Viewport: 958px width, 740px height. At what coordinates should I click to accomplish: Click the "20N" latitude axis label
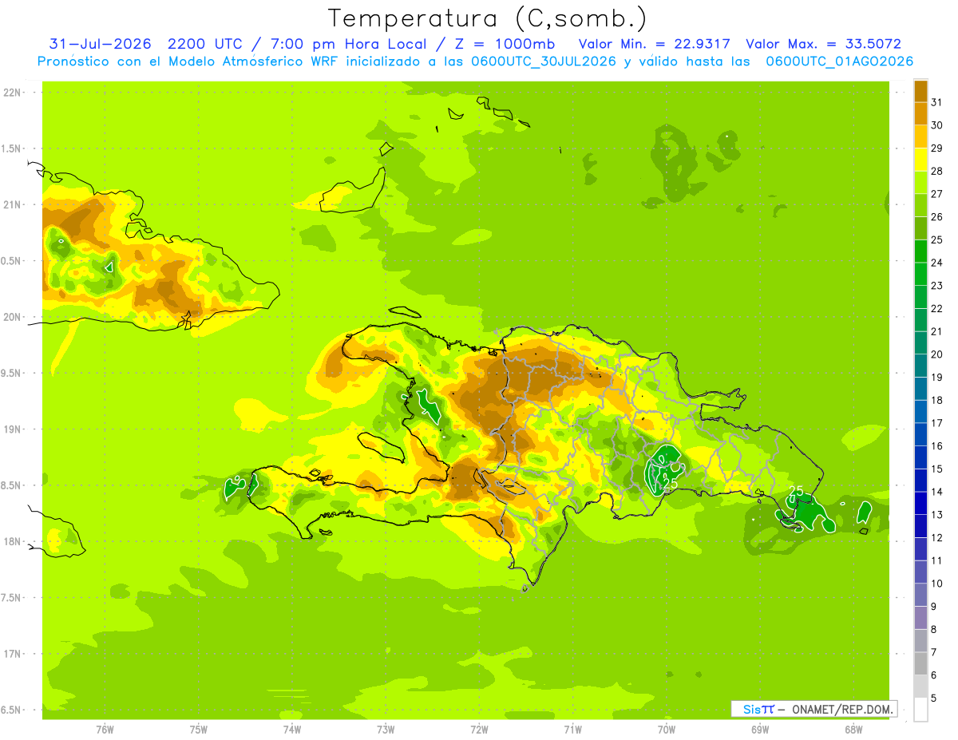[11, 317]
